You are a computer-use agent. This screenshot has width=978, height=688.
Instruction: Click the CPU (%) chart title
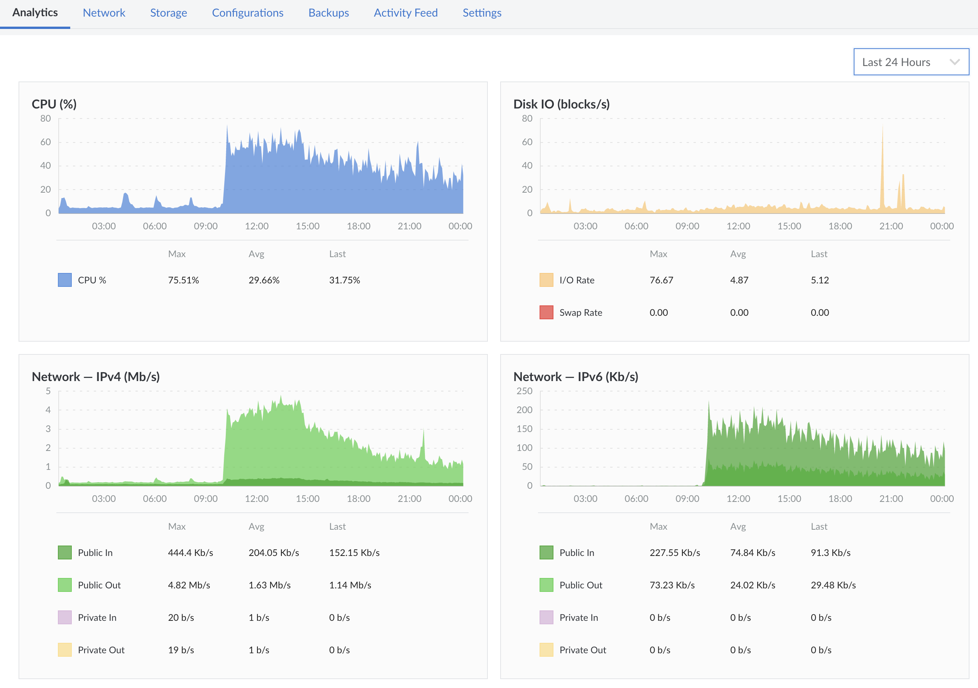54,104
